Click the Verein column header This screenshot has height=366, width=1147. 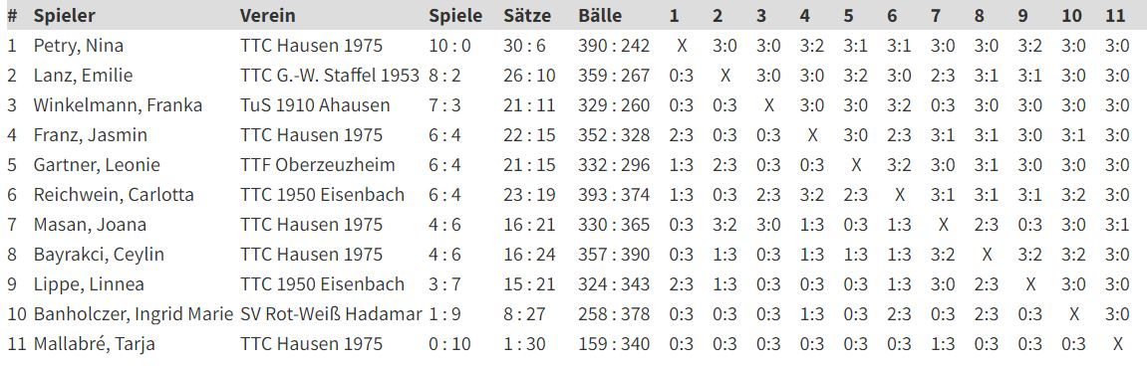point(268,15)
